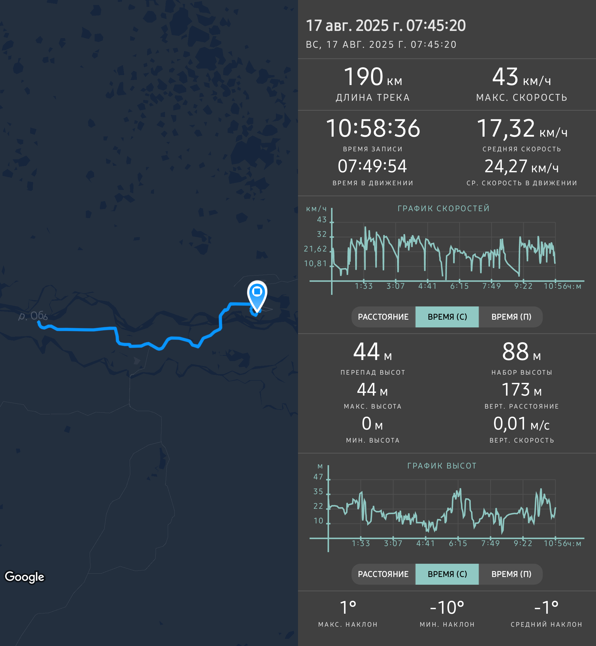Click the 88 м elevation gain value
The width and height of the screenshot is (596, 646).
pos(521,352)
